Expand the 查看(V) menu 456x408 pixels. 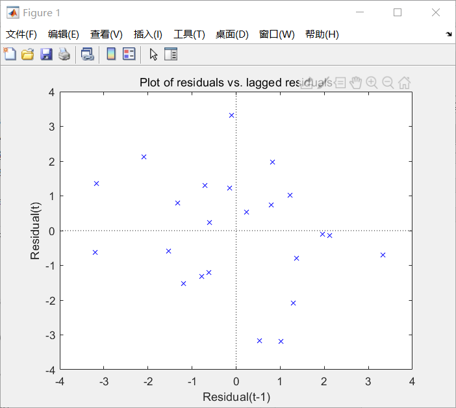(x=107, y=34)
